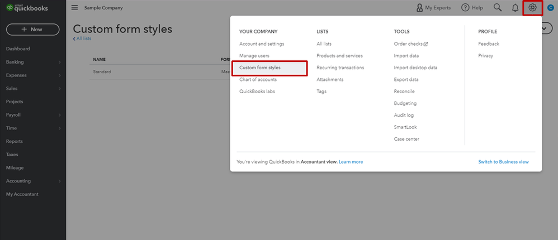Screen dimensions: 558x240
Task: Select Case center
Action: coord(406,139)
